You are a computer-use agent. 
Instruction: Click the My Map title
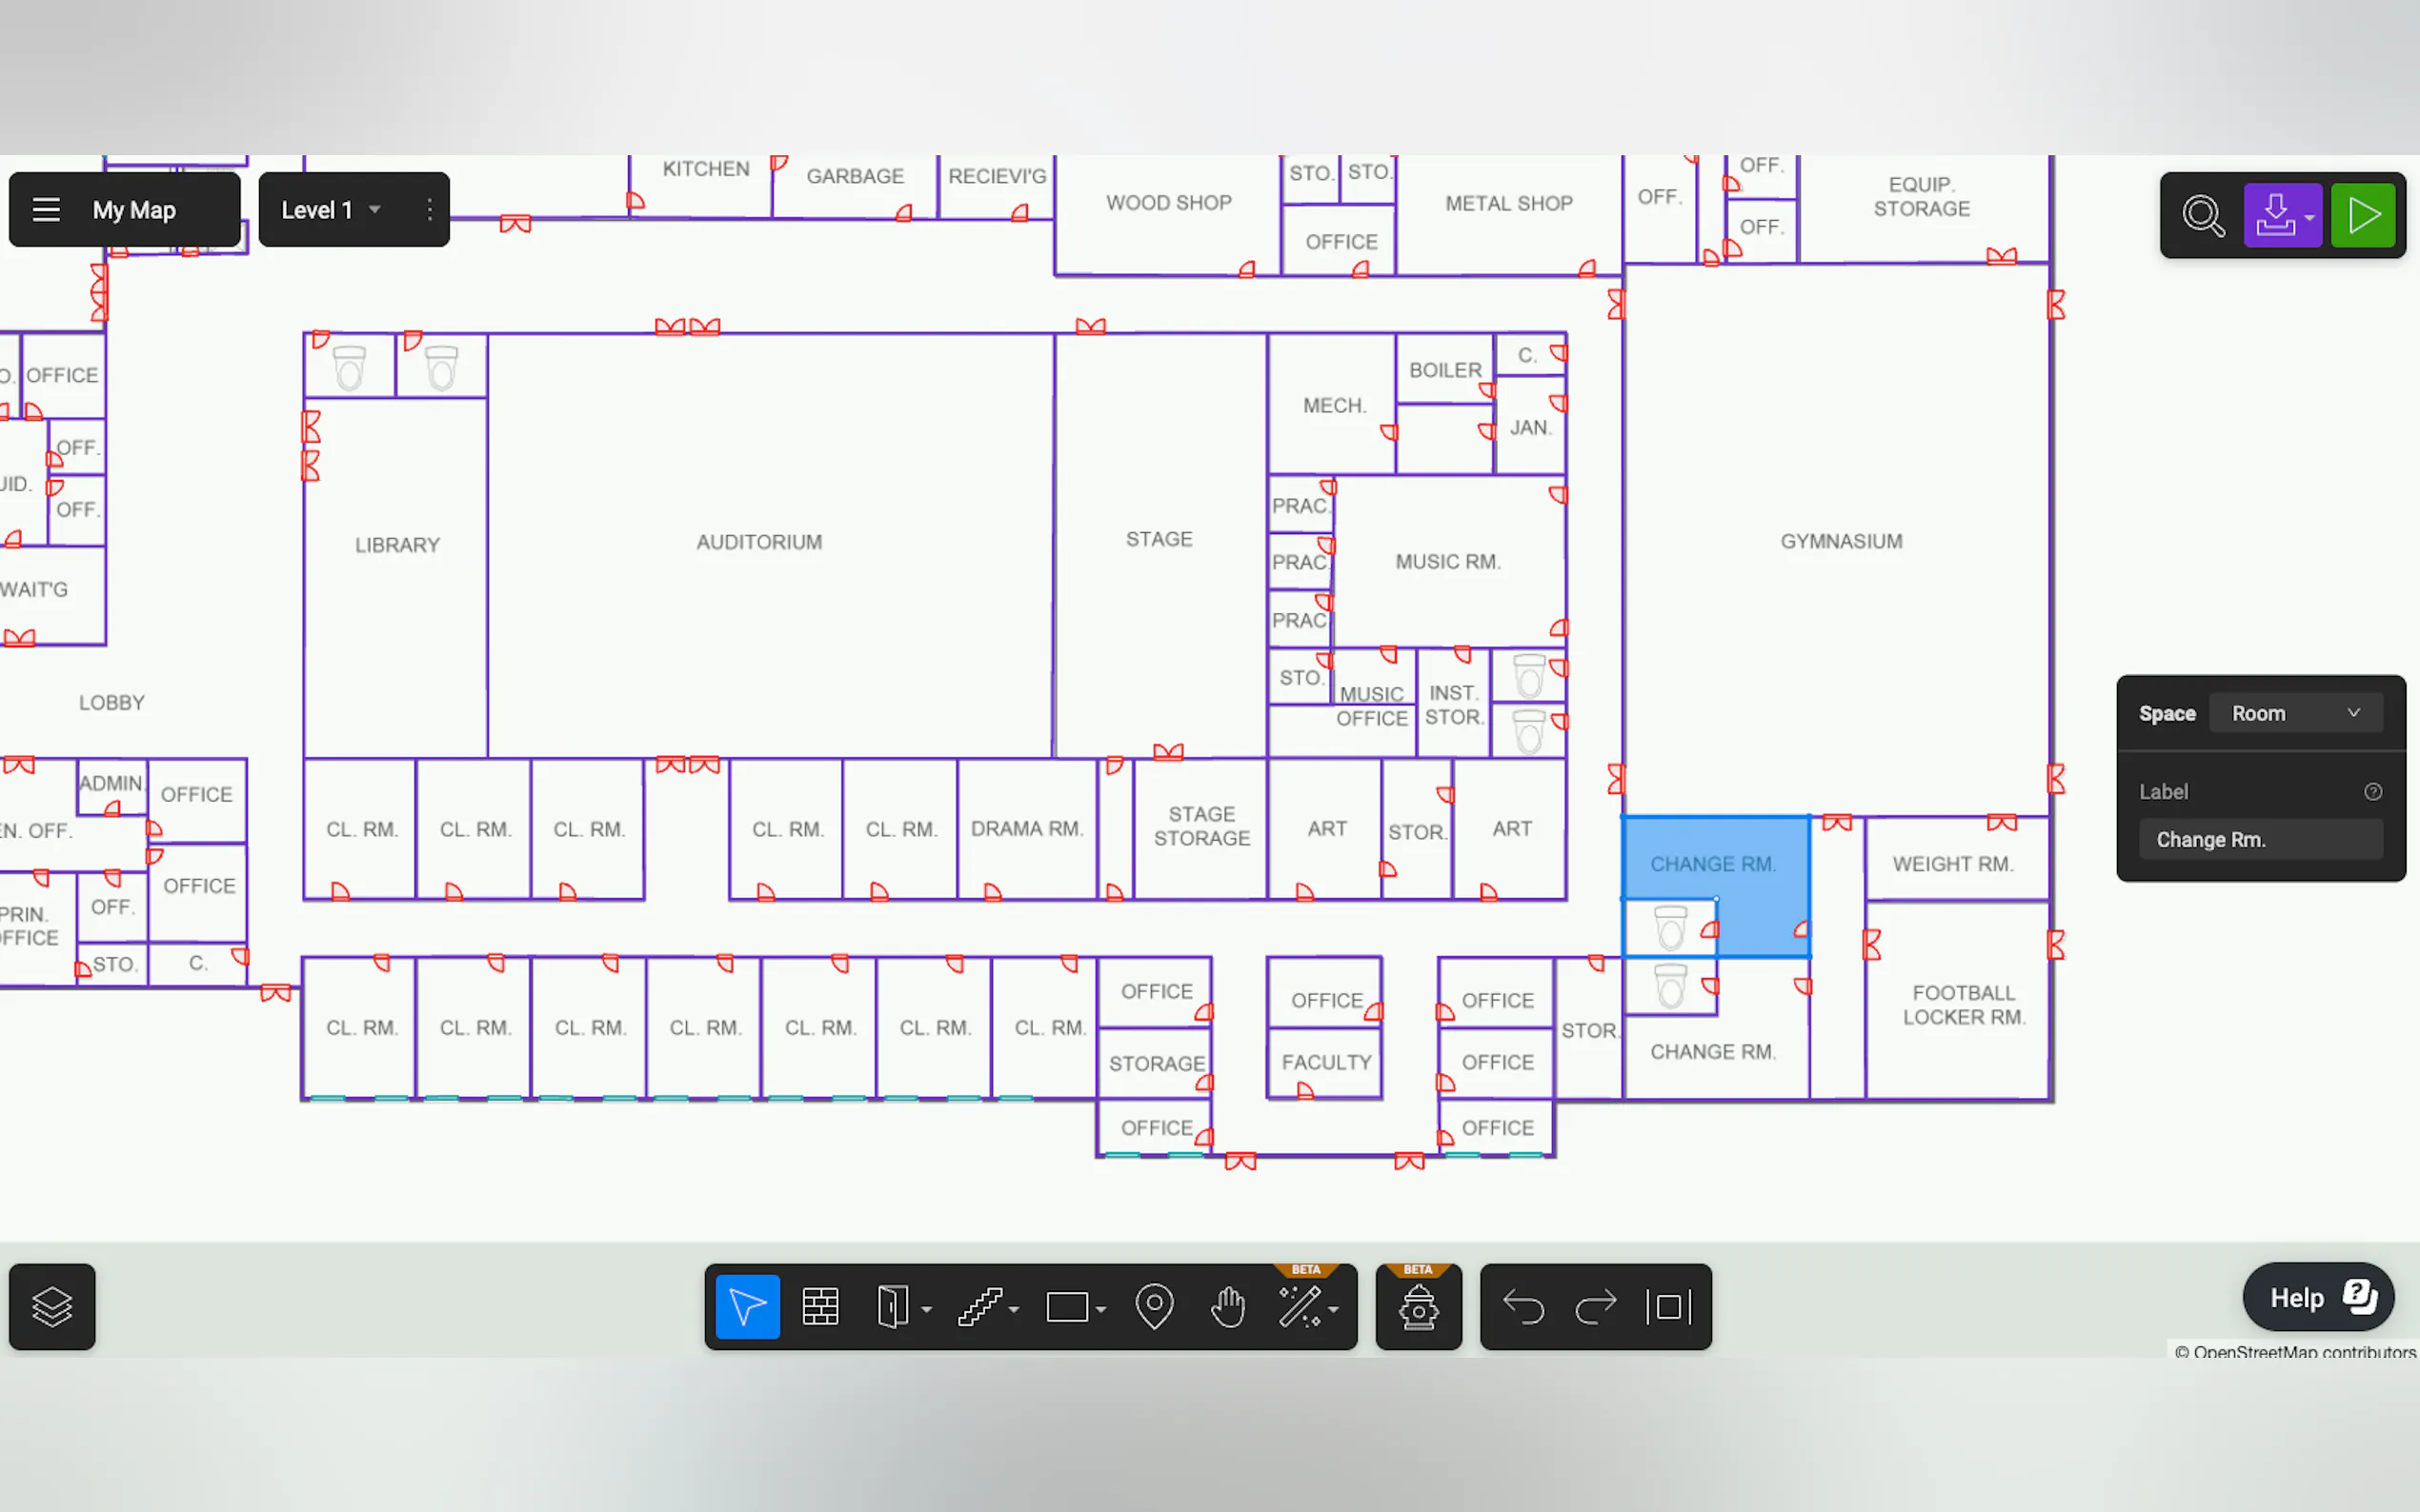pyautogui.click(x=134, y=210)
